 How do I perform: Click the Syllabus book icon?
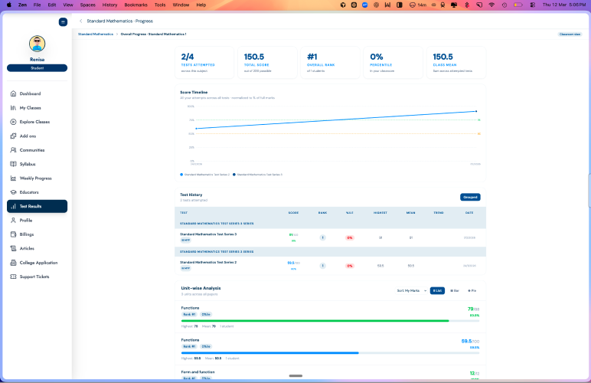coord(13,164)
